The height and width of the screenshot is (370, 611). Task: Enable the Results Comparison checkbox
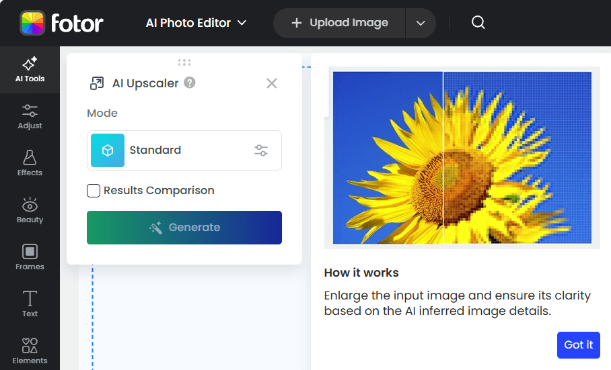pos(94,191)
